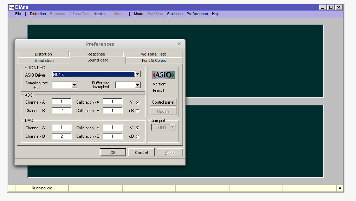Screen dimensions: 356x201
Task: Click the Update button
Action: pos(163,111)
